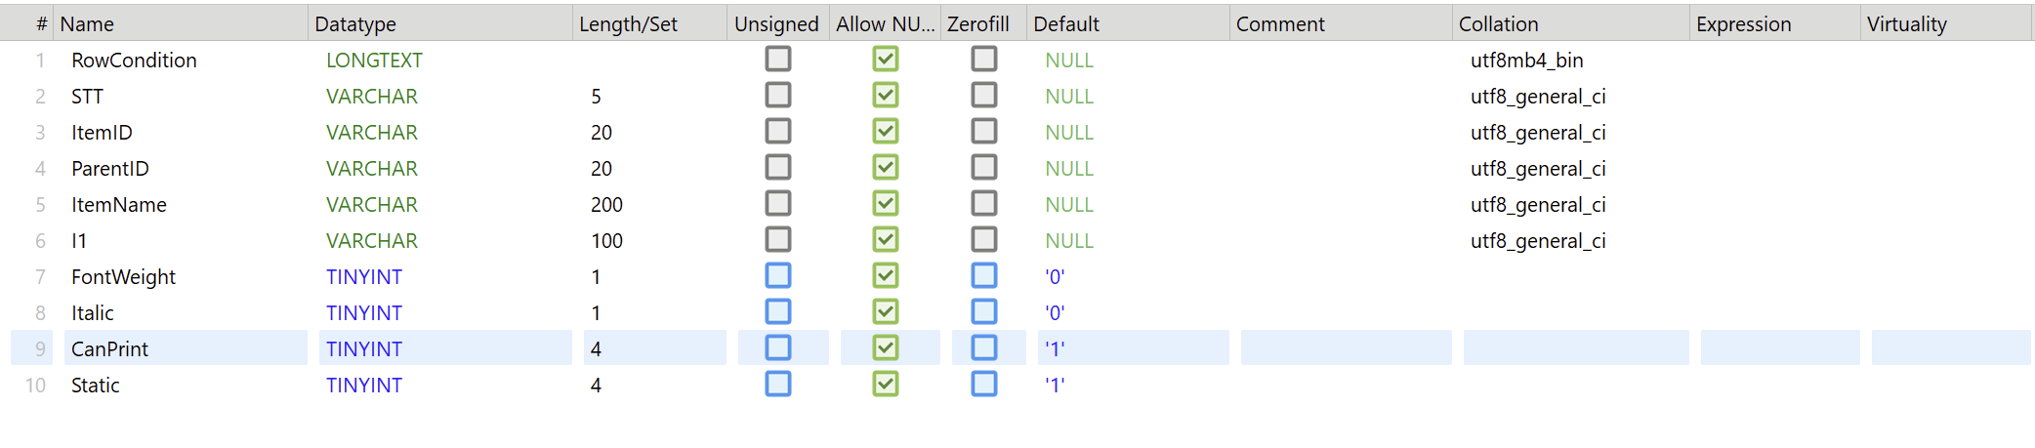Open LONGTEXT datatype of RowCondition
2035x448 pixels.
(x=374, y=61)
